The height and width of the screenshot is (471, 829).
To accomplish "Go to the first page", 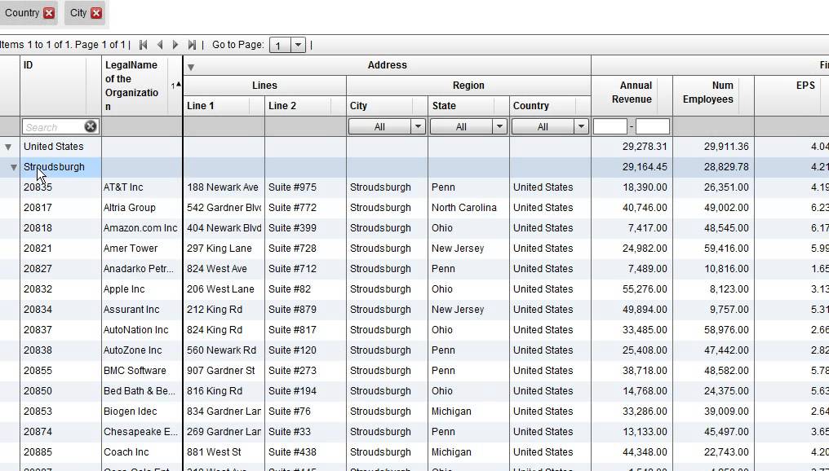I will tap(144, 45).
